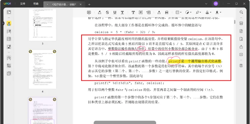Select the underline annotation tool
The height and width of the screenshot is (124, 250).
click(115, 12)
